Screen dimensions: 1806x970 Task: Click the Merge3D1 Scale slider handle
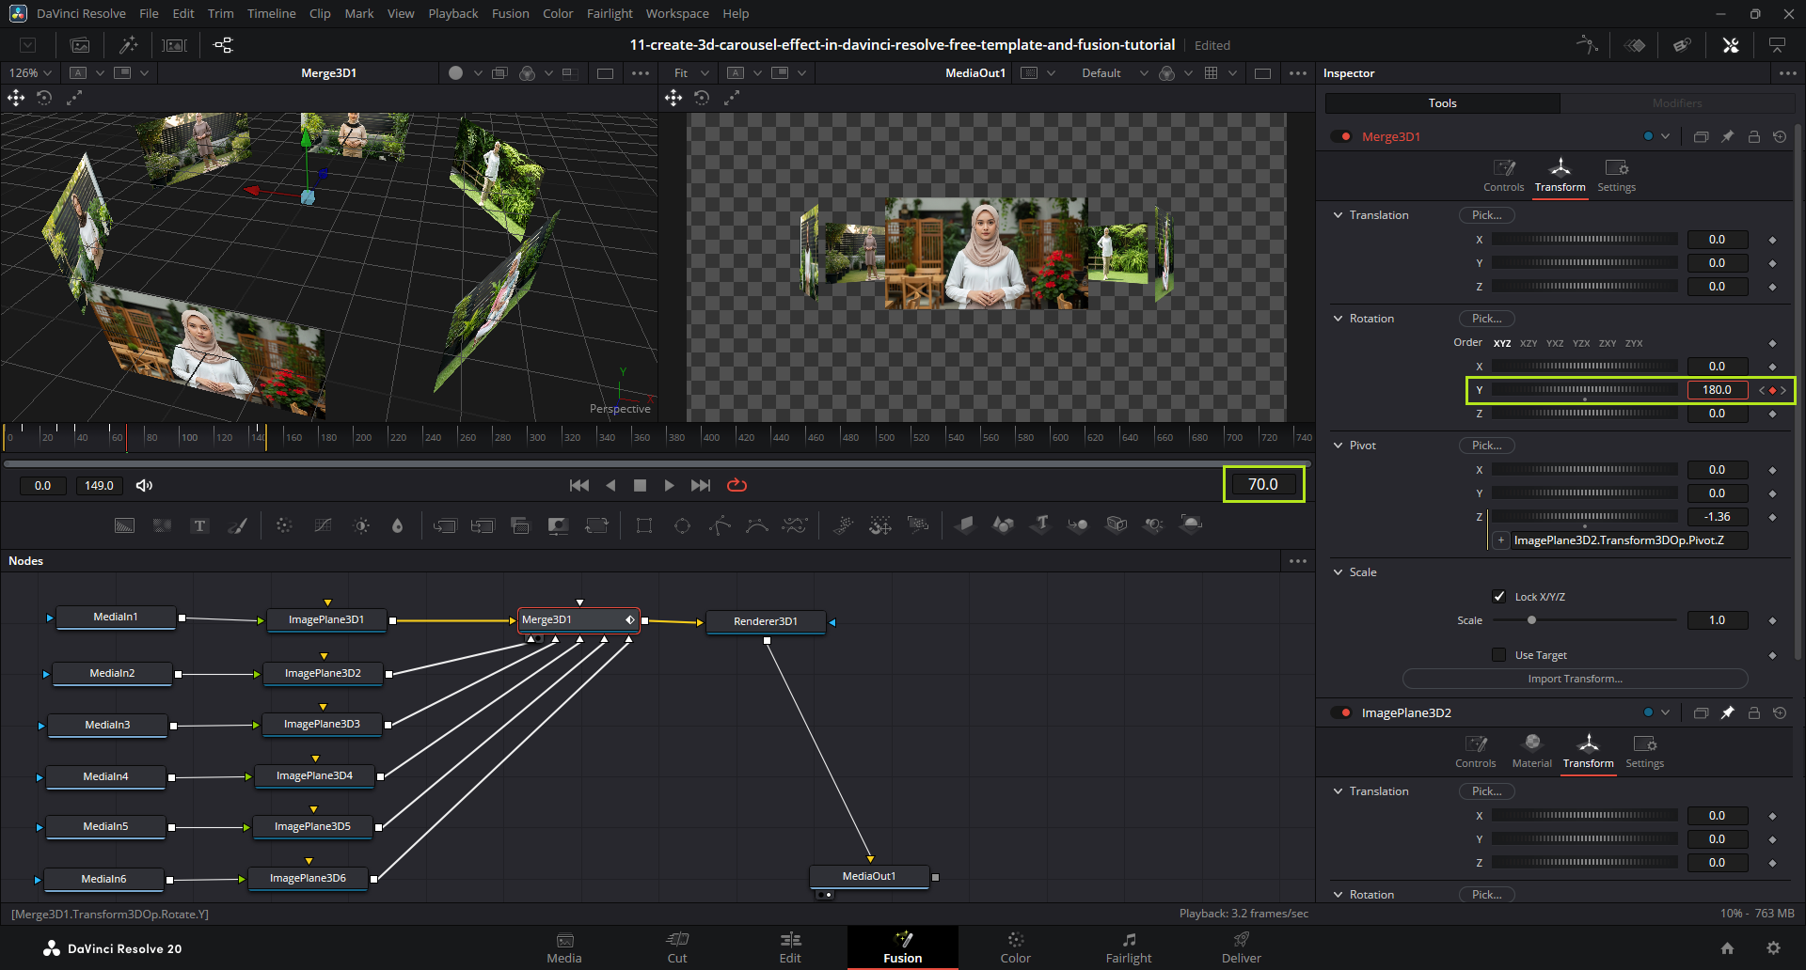(x=1531, y=620)
